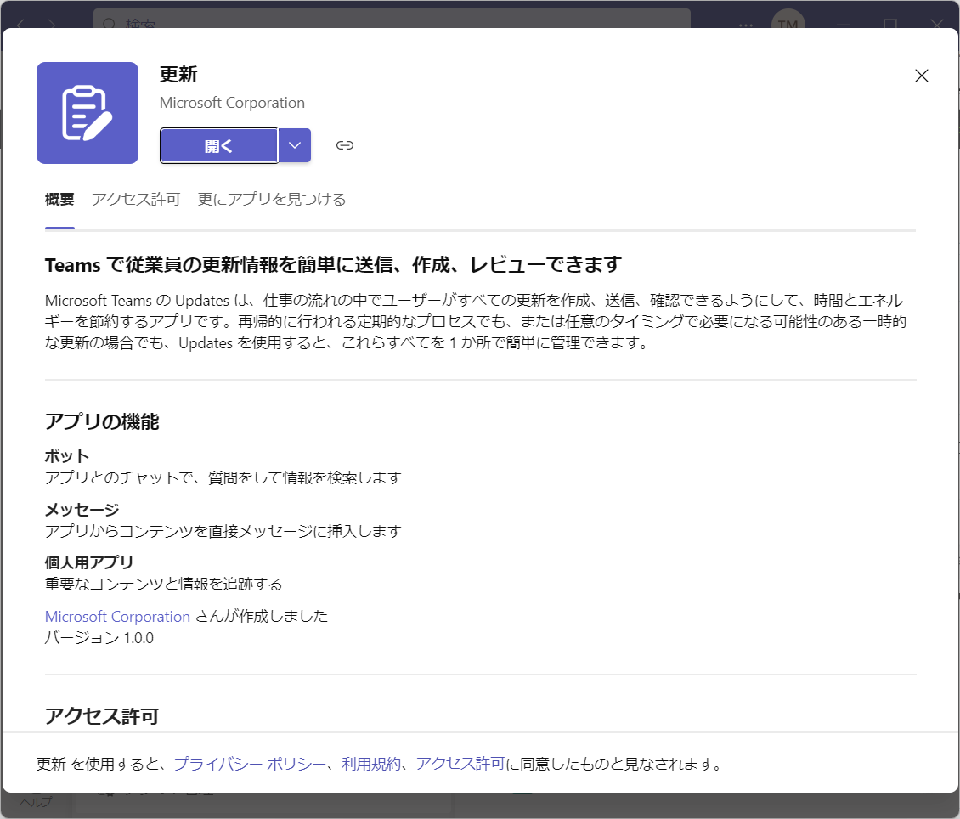Close the app details dialog
The image size is (960, 819).
point(922,76)
